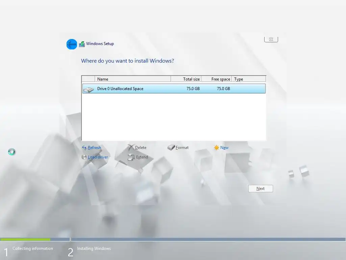Click the Where do you want to install Windows heading
This screenshot has width=346, height=260.
pos(127,61)
